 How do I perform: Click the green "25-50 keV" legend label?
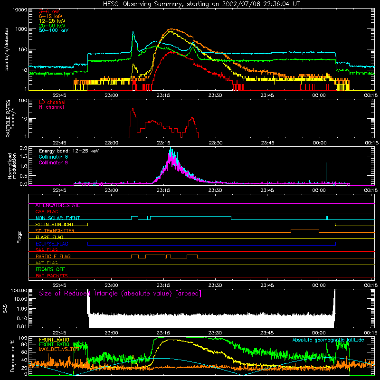[52, 26]
